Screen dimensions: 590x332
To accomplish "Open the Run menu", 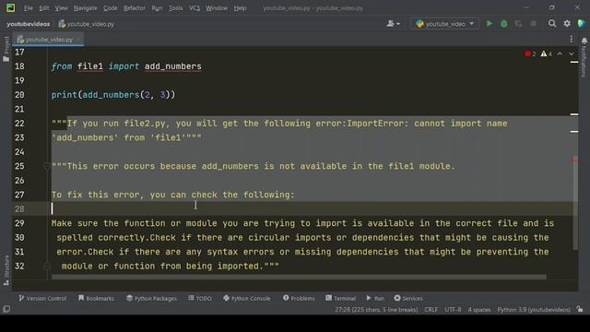I will [157, 8].
